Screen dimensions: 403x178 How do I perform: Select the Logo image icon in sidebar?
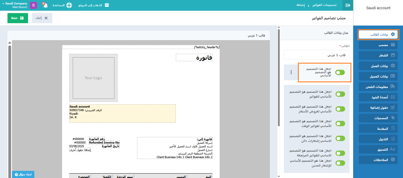tap(393, 55)
